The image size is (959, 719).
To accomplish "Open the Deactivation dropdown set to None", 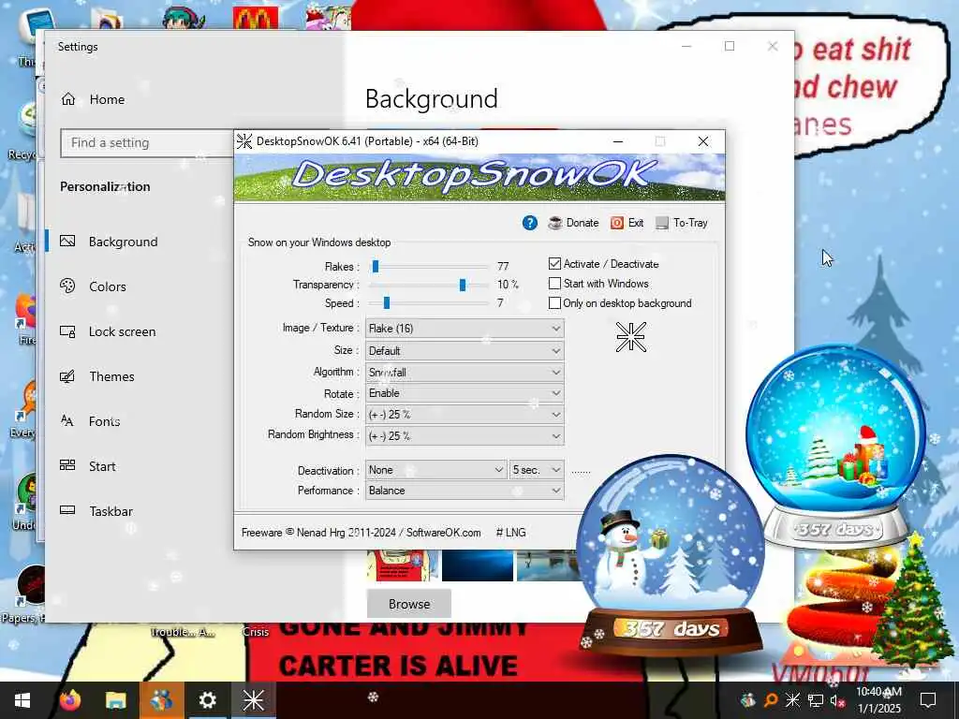I will 436,470.
